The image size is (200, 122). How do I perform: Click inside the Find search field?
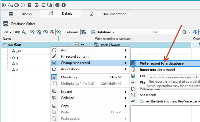(x=166, y=32)
